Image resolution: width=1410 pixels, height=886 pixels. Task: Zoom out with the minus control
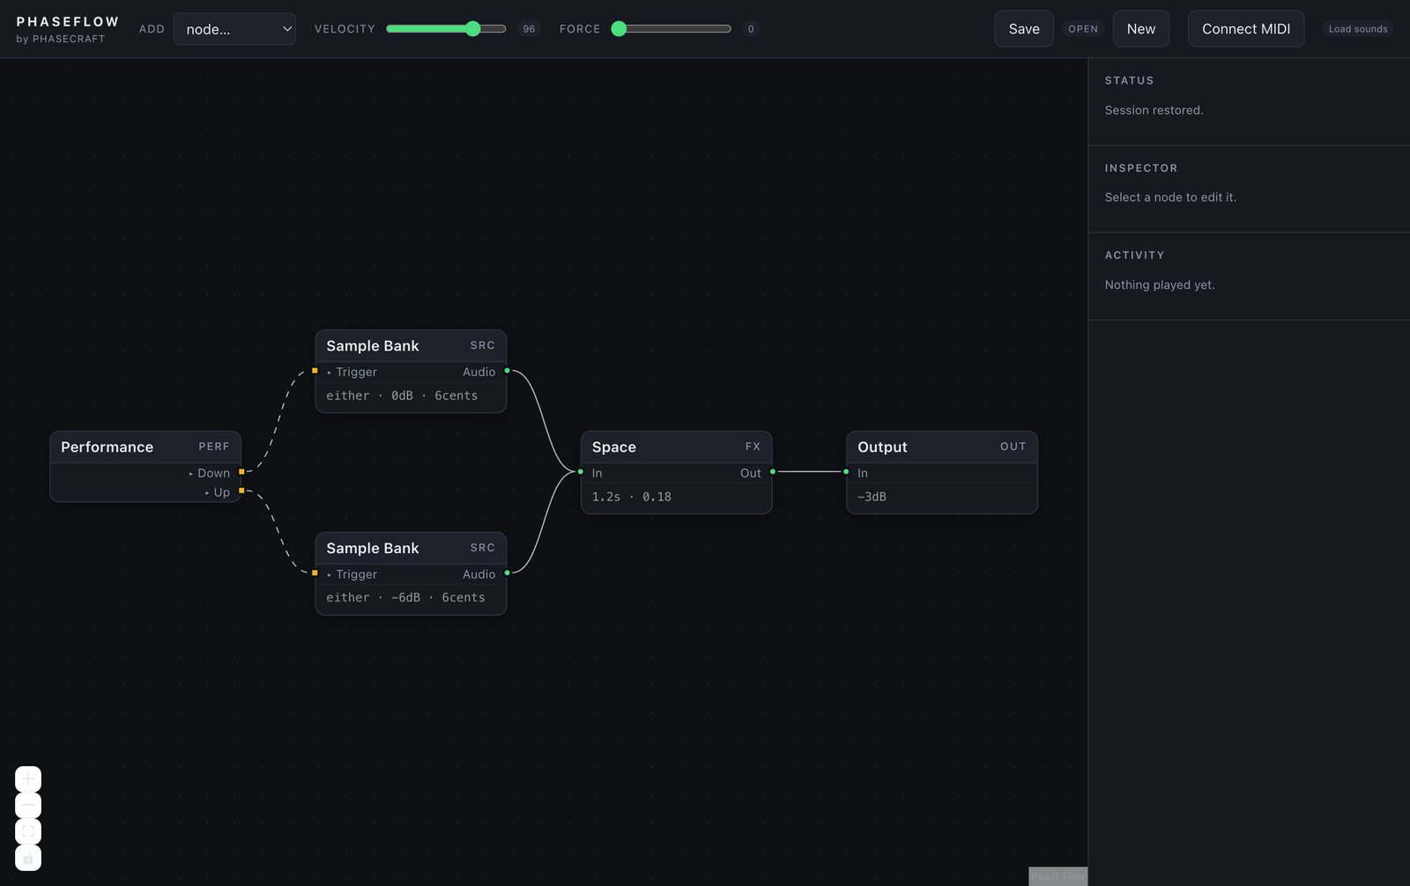tap(28, 805)
